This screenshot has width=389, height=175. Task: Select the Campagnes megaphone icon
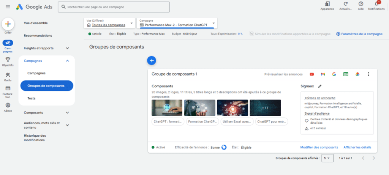(8, 43)
